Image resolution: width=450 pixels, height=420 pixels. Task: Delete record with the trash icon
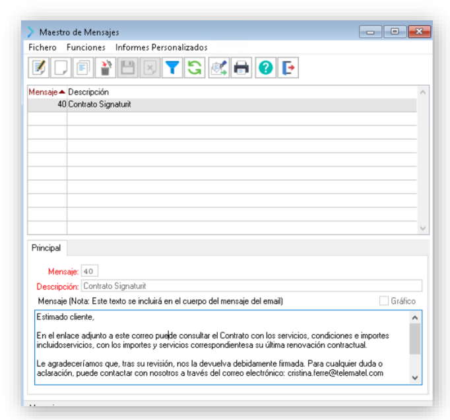pyautogui.click(x=106, y=68)
